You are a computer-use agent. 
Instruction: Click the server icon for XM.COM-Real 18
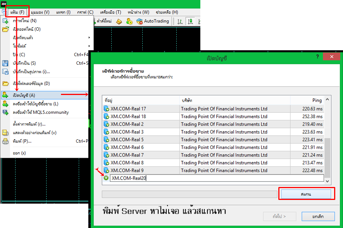pyautogui.click(x=106, y=116)
